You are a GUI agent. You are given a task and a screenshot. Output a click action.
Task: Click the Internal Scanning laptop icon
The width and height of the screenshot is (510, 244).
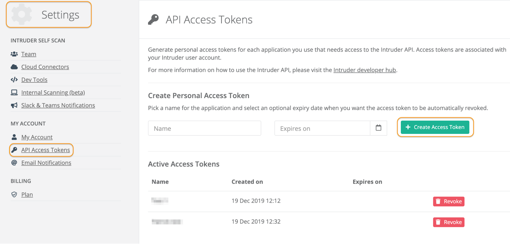coord(14,92)
